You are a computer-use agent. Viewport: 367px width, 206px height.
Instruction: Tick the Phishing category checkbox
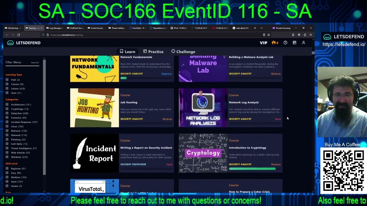coord(7,140)
